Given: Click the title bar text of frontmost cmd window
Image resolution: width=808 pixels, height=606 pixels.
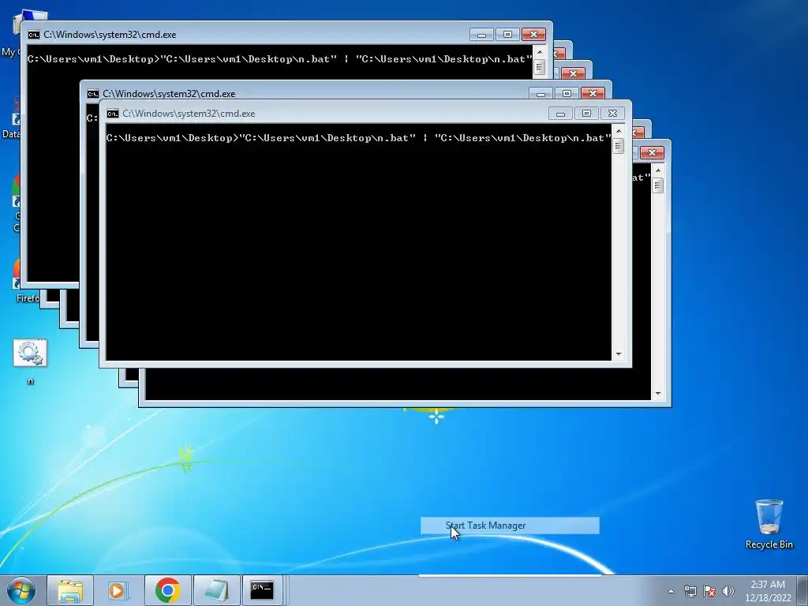Looking at the screenshot, I should pyautogui.click(x=189, y=114).
